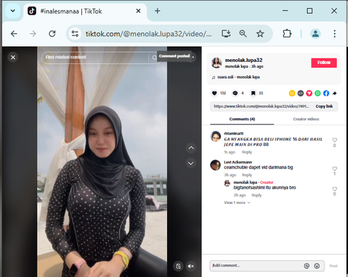Reply to ririaminarti's comment

pos(247,152)
